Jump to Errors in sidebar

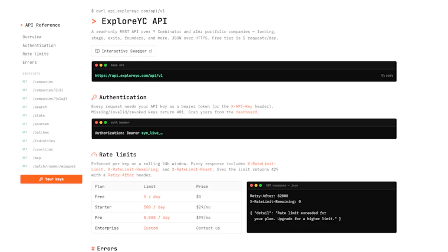pyautogui.click(x=29, y=62)
